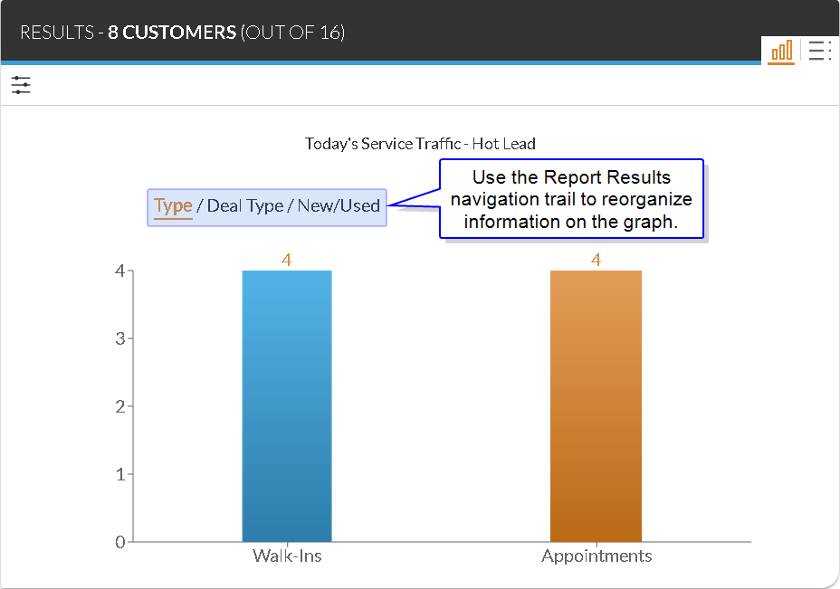This screenshot has height=589, width=840.
Task: Click the y-axis tick labeled 2
Action: coord(119,406)
